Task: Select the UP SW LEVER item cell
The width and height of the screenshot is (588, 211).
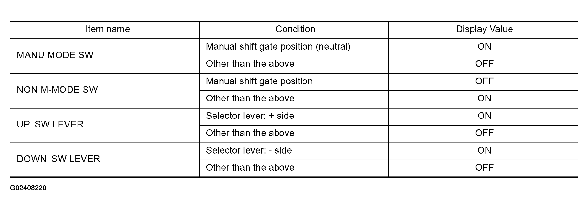Action: click(50, 124)
